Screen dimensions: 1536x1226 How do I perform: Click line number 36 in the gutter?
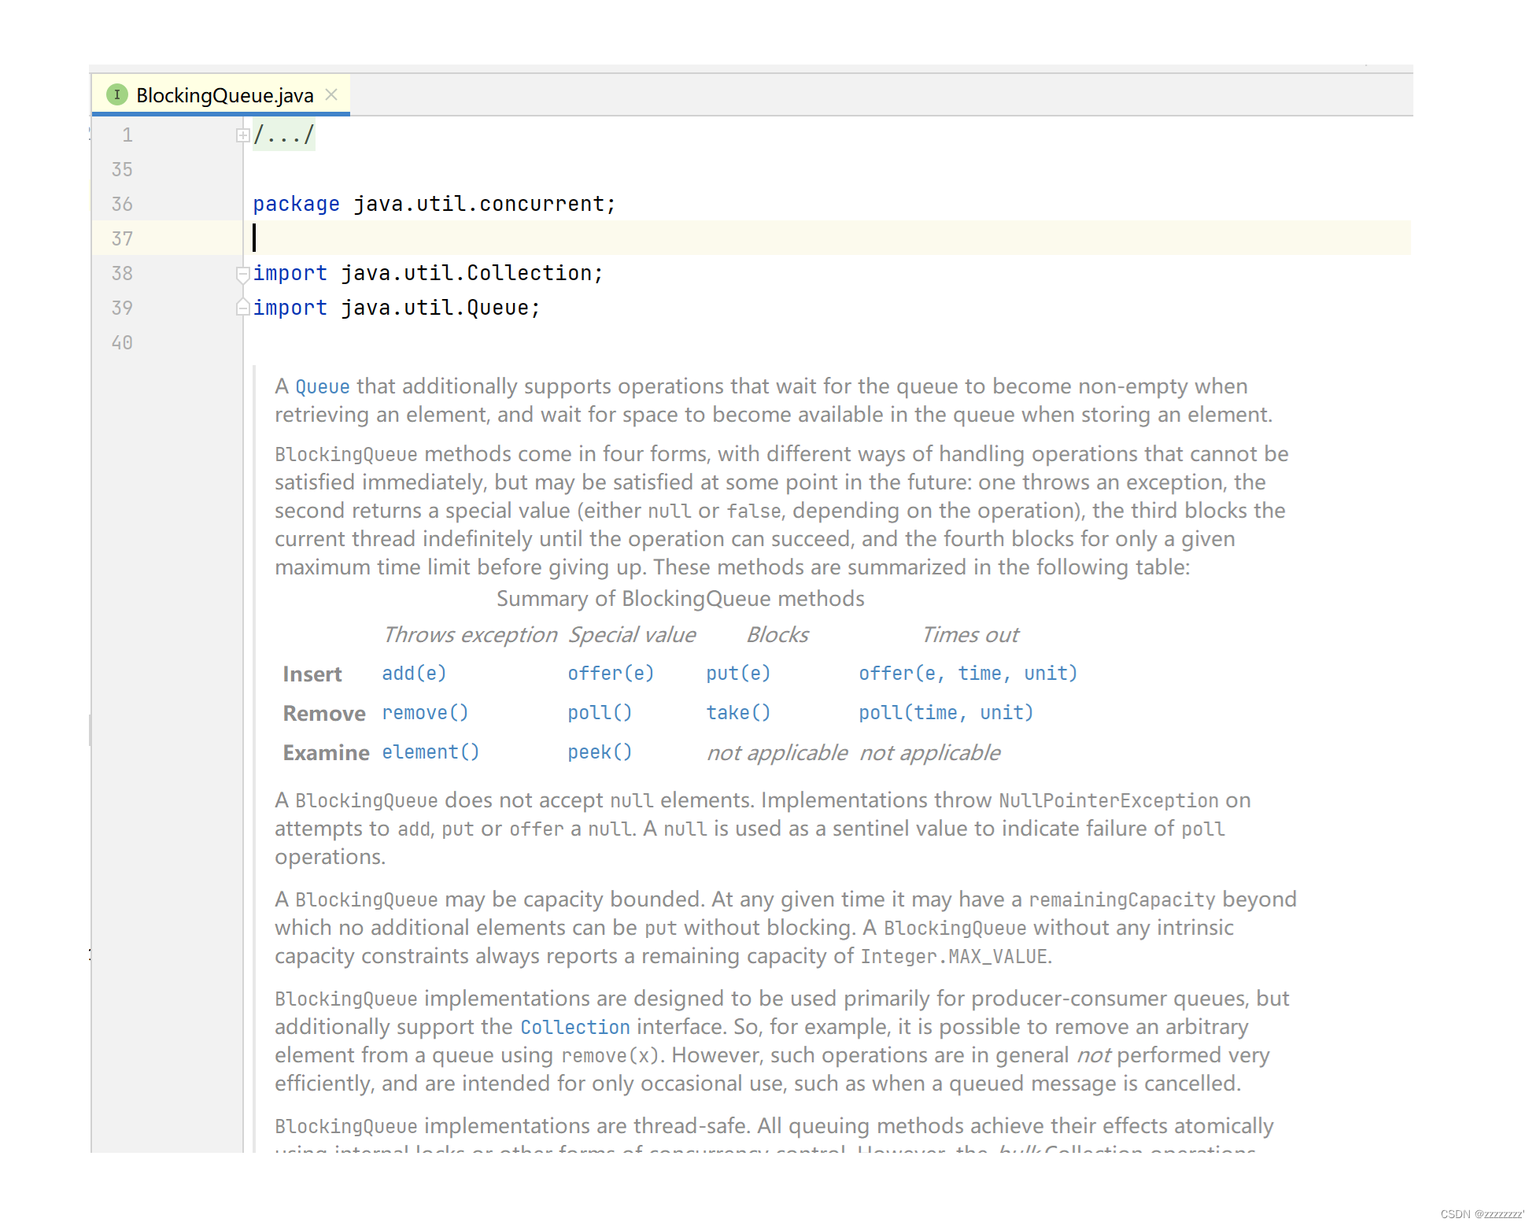(x=122, y=204)
